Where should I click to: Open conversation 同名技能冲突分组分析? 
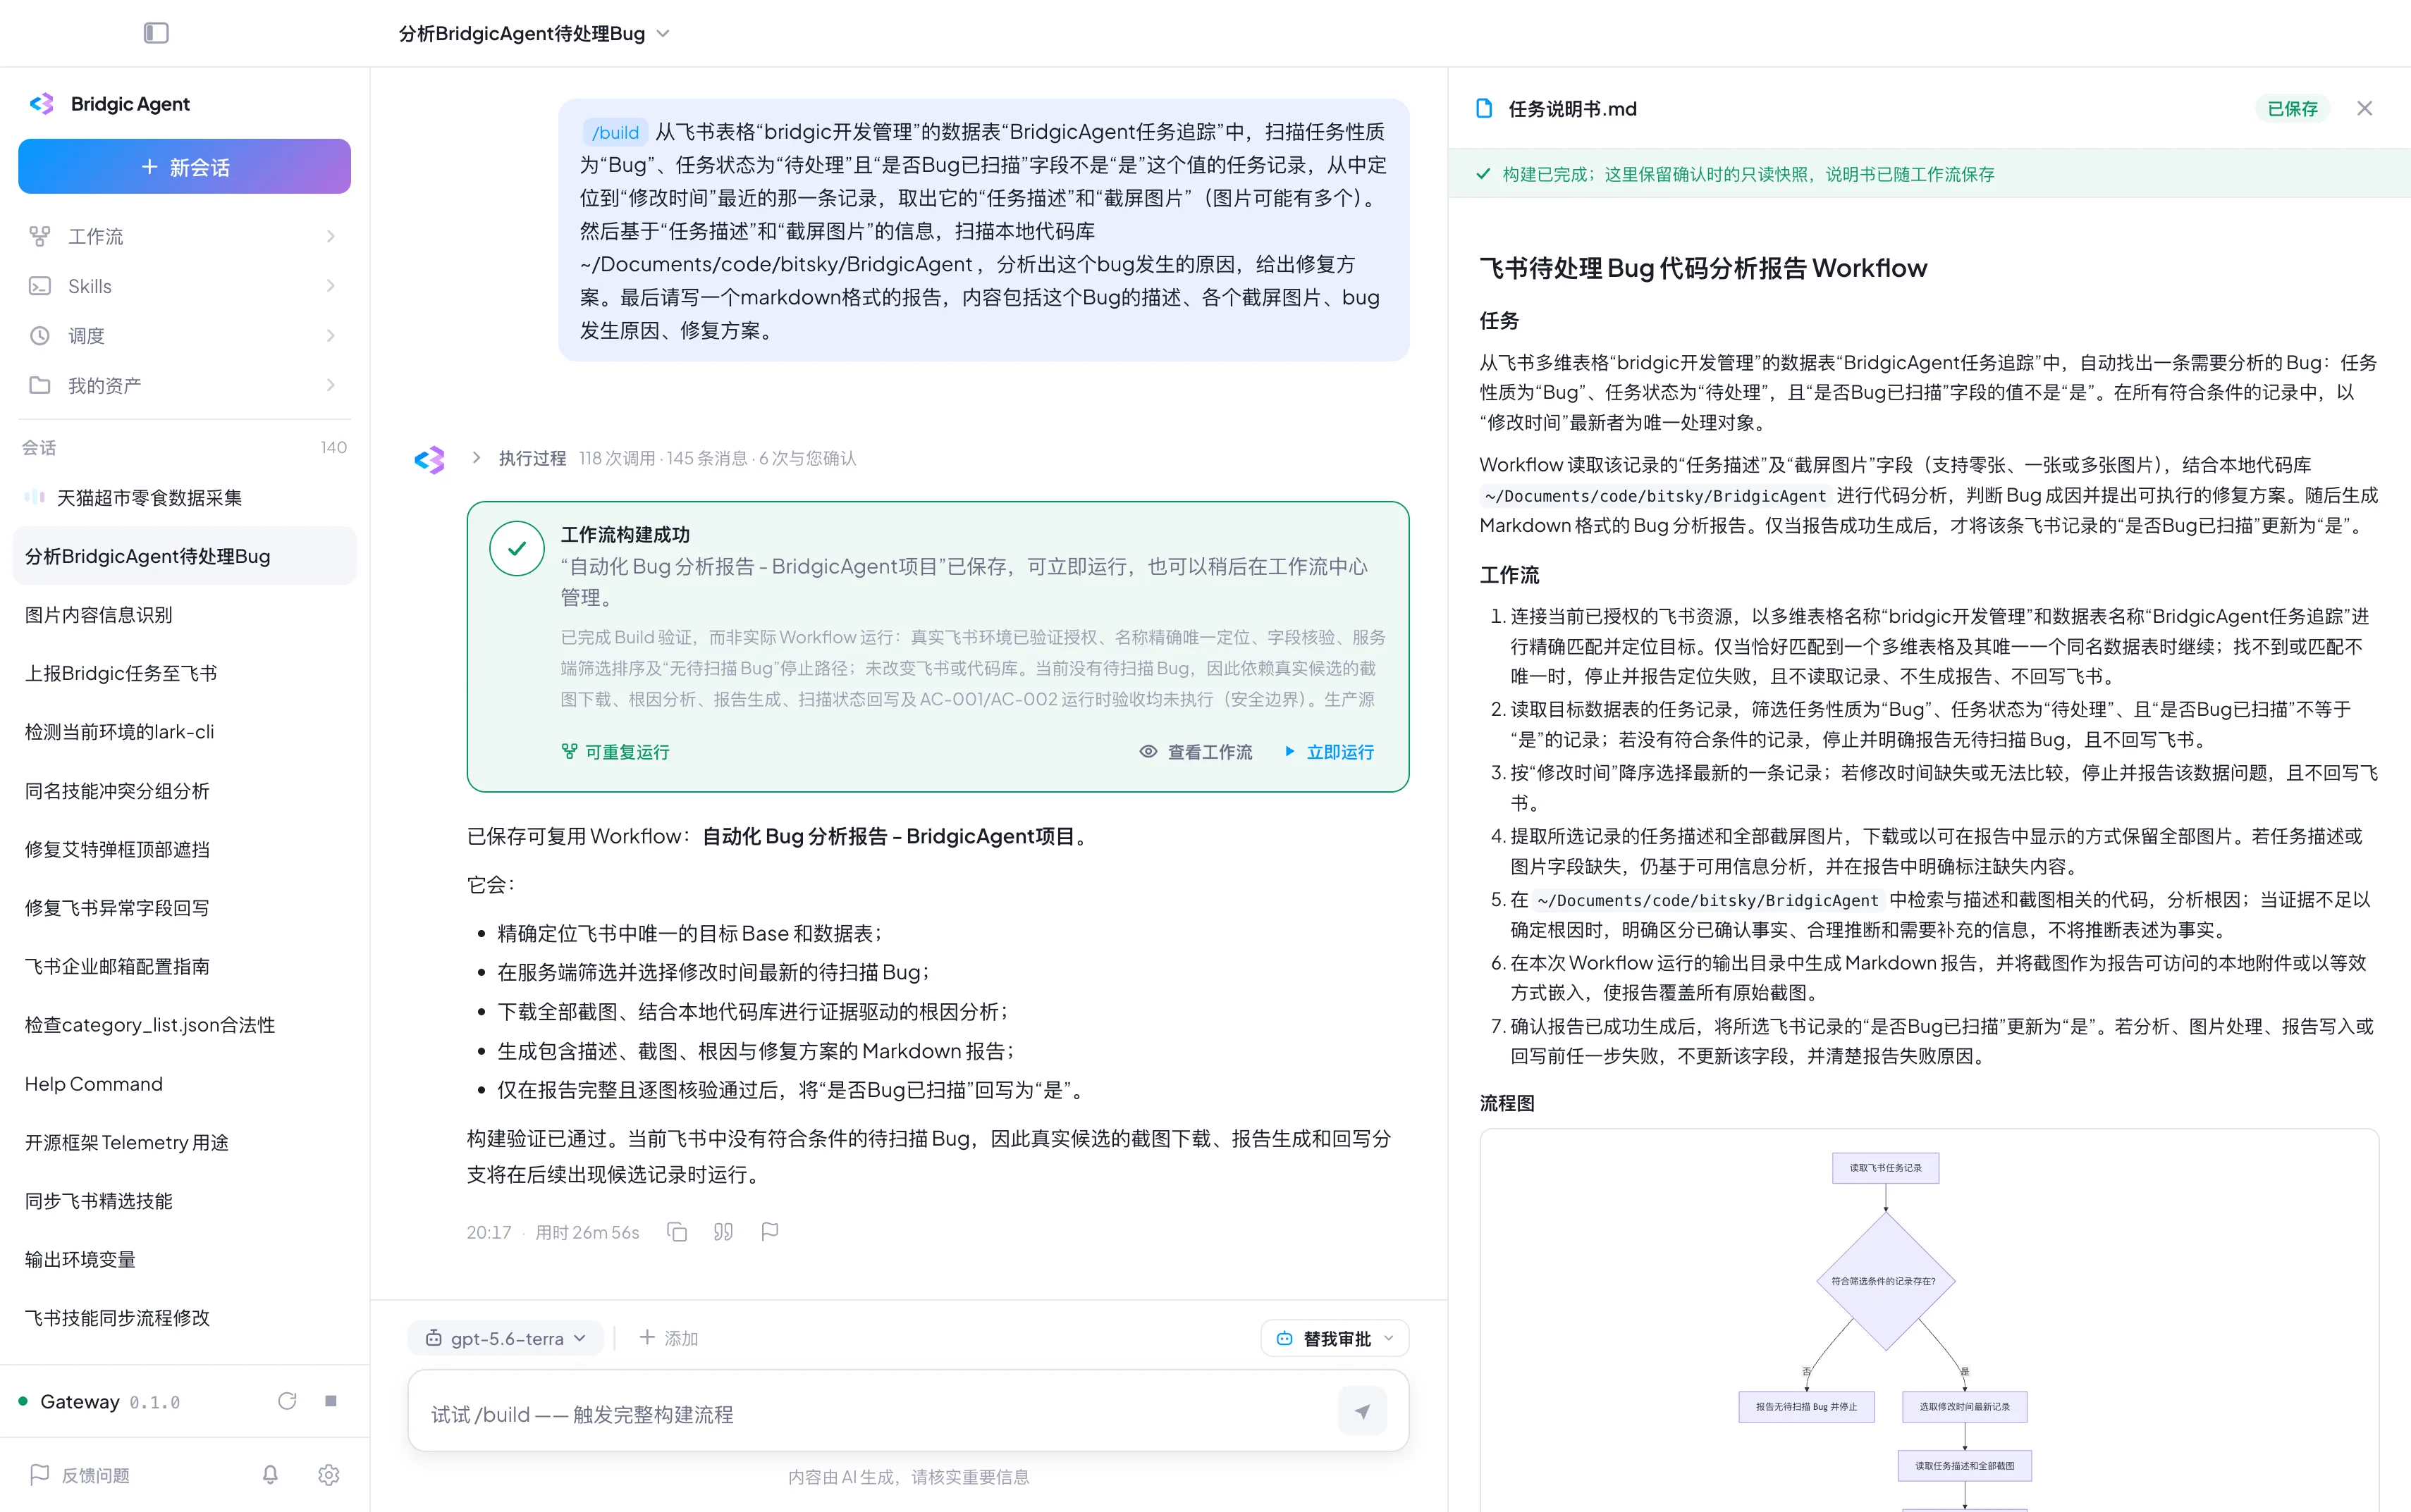pyautogui.click(x=185, y=790)
